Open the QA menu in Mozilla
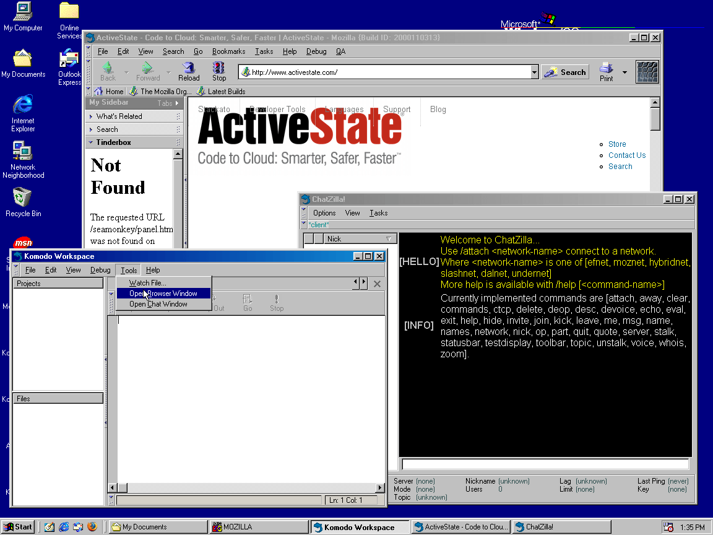Image resolution: width=713 pixels, height=535 pixels. (x=340, y=51)
